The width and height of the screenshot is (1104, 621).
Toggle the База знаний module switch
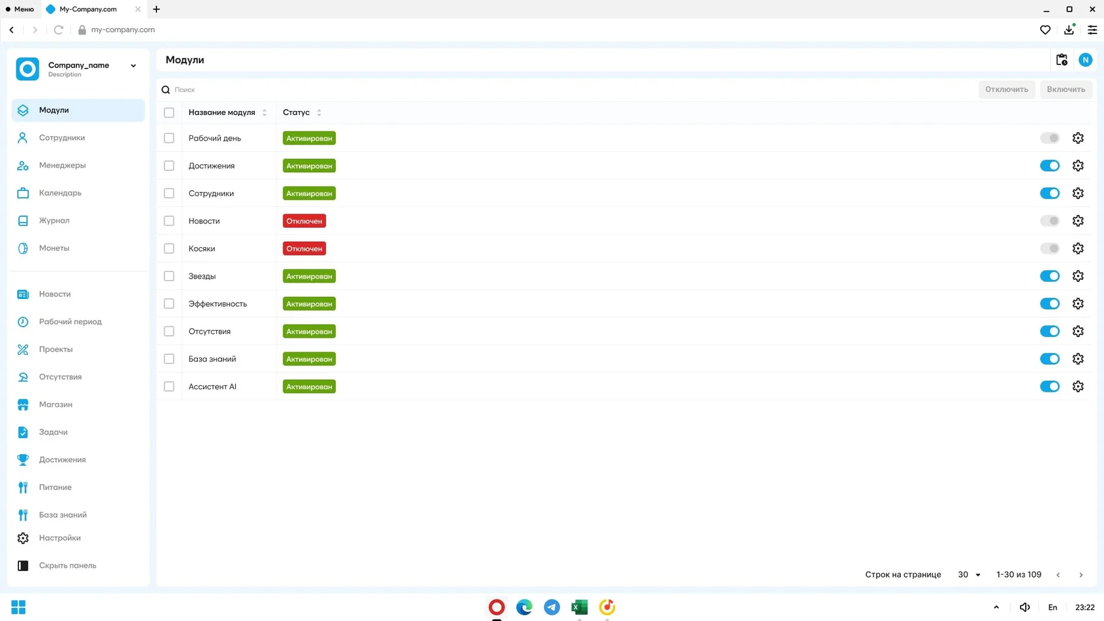[1049, 359]
